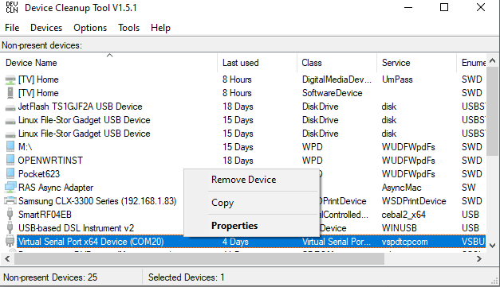
Task: Sort by the Class column header
Action: pos(337,63)
